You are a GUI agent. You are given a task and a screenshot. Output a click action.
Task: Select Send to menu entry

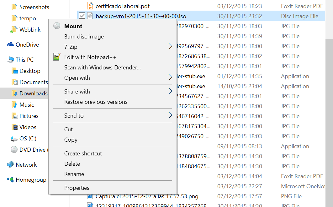(x=113, y=116)
